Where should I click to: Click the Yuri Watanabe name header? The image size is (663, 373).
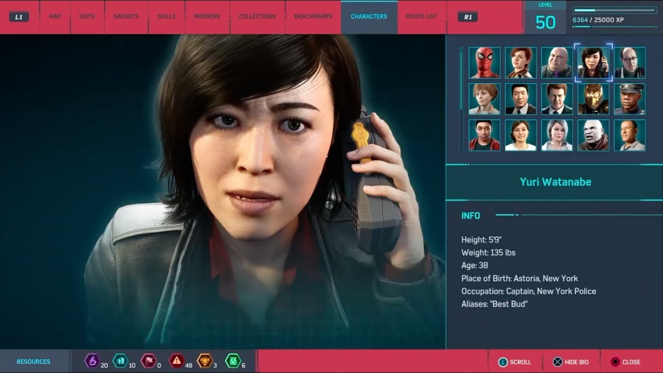click(555, 182)
